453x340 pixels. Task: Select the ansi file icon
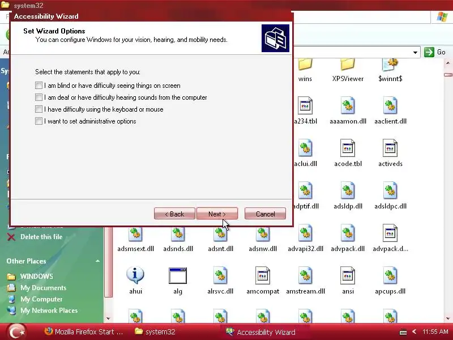point(348,275)
